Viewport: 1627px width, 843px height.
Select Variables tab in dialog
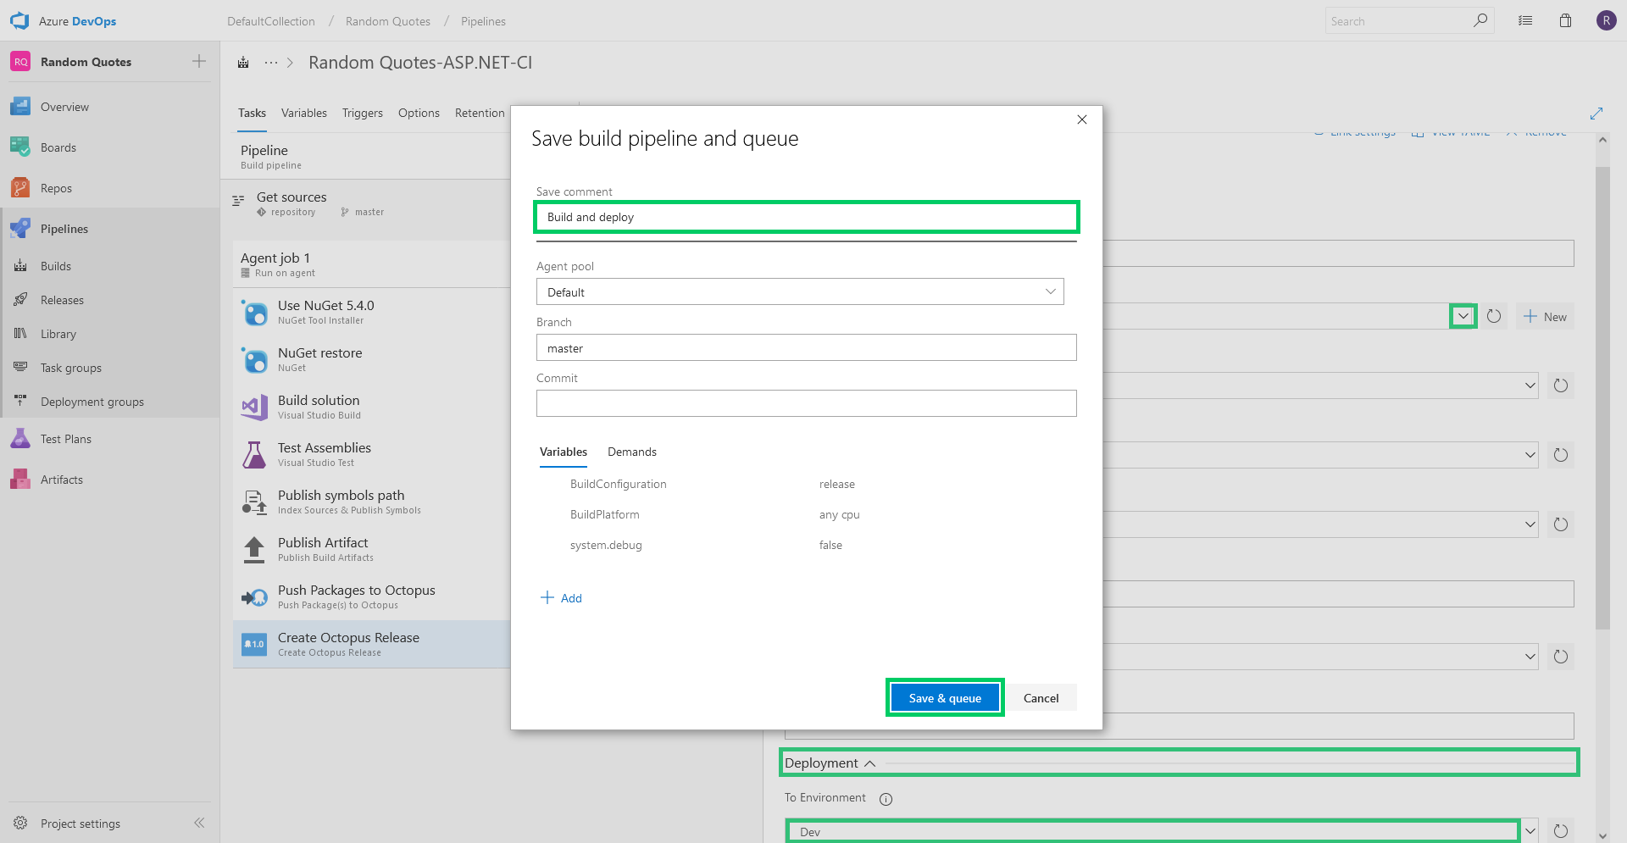(x=564, y=452)
